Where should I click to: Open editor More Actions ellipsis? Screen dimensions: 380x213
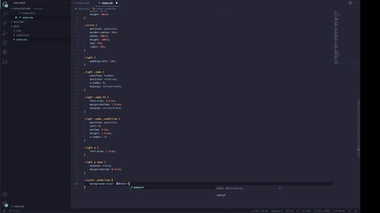[356, 3]
